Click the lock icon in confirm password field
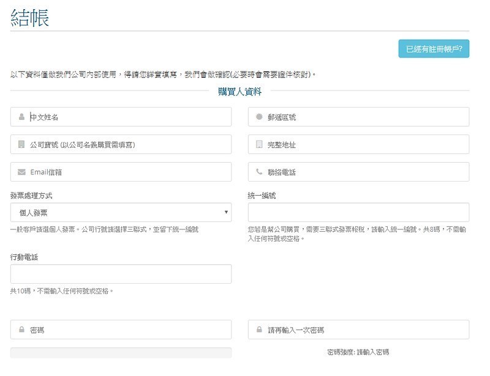 pyautogui.click(x=259, y=330)
